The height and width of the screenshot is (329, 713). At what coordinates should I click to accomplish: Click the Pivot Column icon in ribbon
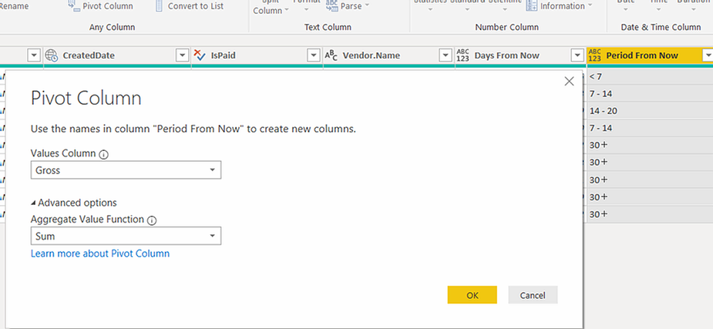(74, 5)
